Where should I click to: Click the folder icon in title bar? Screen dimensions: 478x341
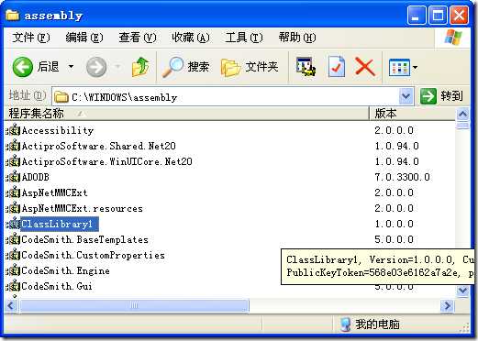pos(13,15)
